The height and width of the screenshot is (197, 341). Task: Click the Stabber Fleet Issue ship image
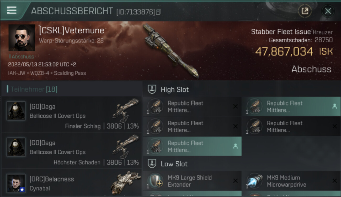(170, 51)
